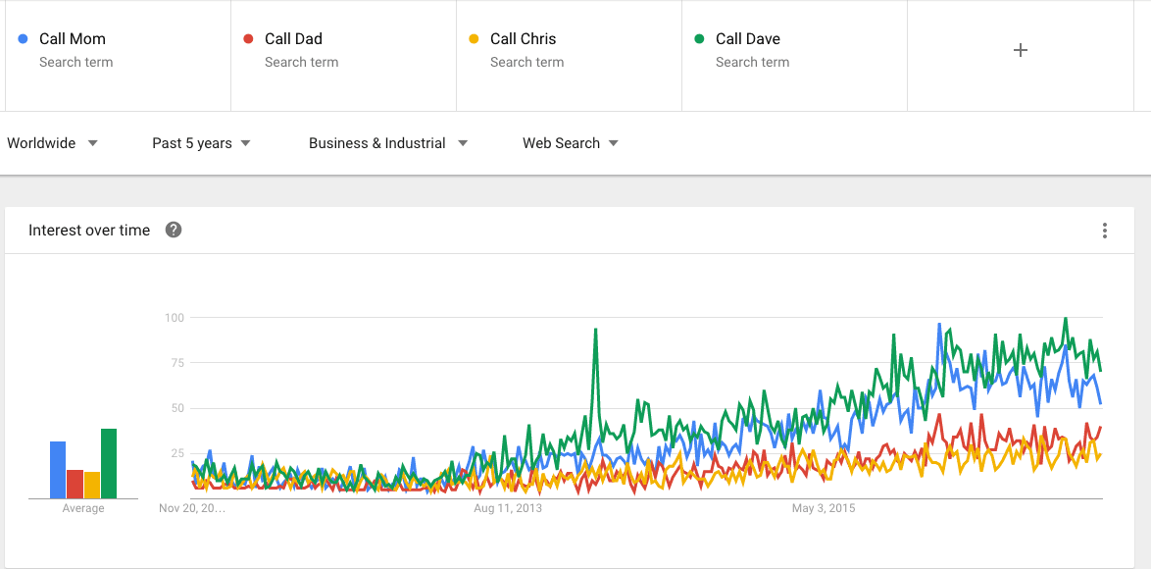1151x569 pixels.
Task: Expand the Worldwide region dropdown
Action: (x=52, y=143)
